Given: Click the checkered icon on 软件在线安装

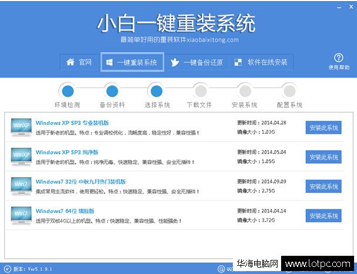Looking at the screenshot, I should (238, 62).
